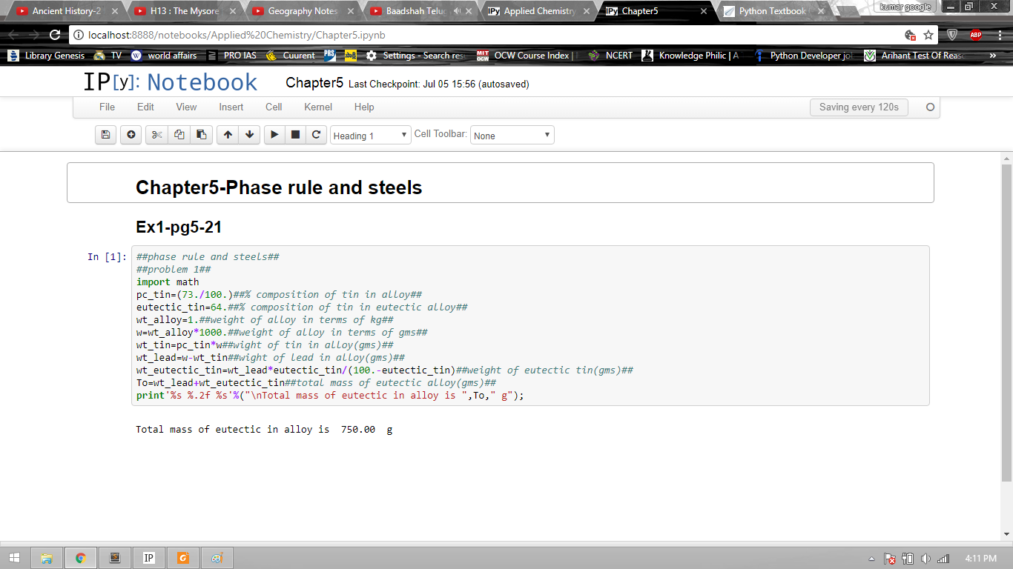
Task: Move the selected cell down
Action: click(x=249, y=135)
